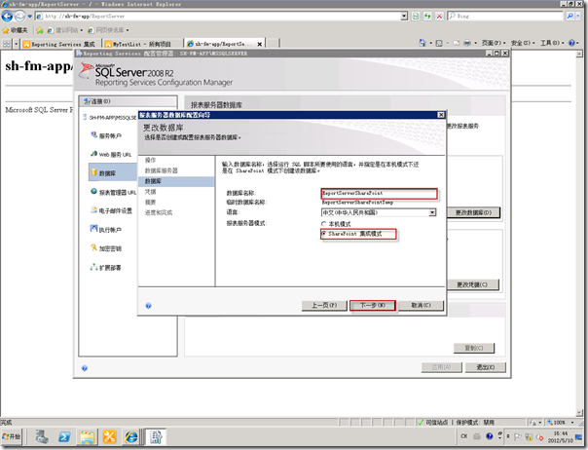Expand the 建议网站 favorites dropdown
Viewport: 588px width, 450px height.
click(x=82, y=30)
